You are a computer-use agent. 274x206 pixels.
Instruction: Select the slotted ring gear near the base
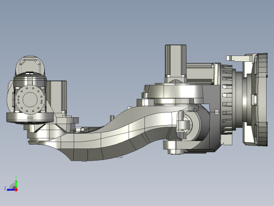tap(227, 99)
